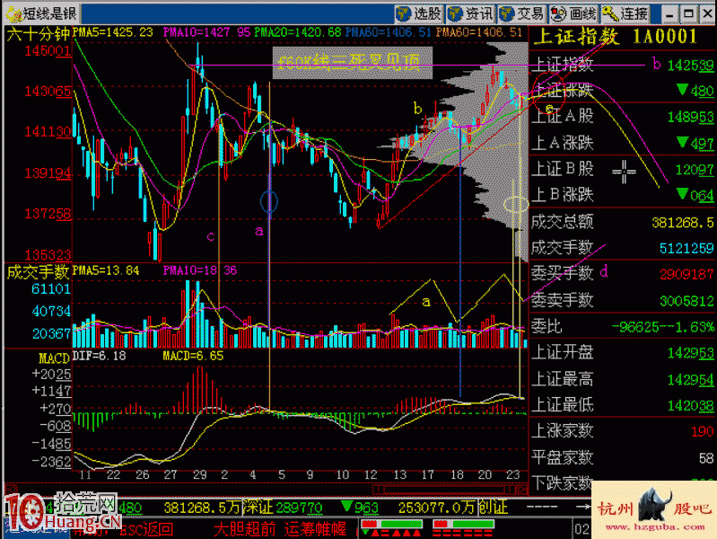Click the price axis label 145001
Viewport: 717px width, 539px height.
48,51
